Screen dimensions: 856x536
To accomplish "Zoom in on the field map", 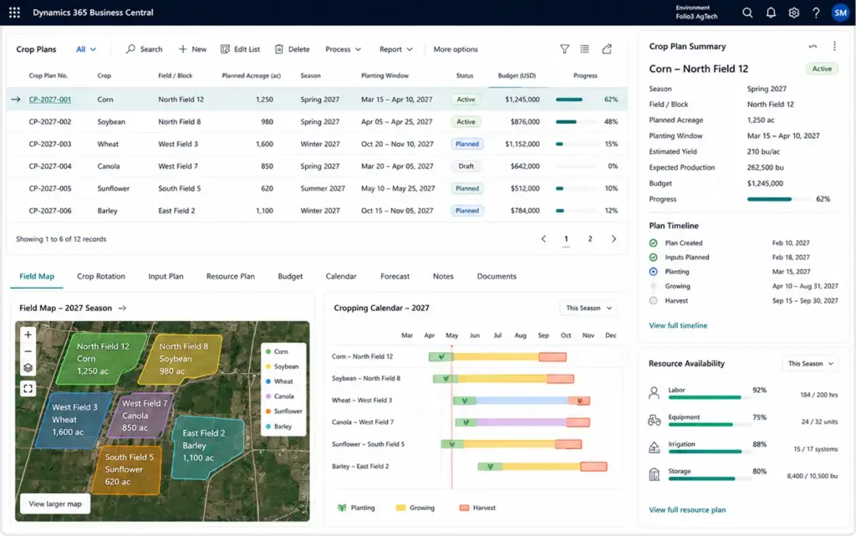I will [28, 334].
